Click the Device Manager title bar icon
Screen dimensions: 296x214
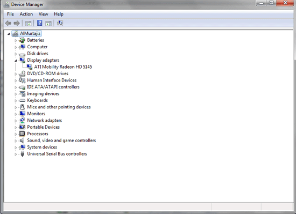6,4
